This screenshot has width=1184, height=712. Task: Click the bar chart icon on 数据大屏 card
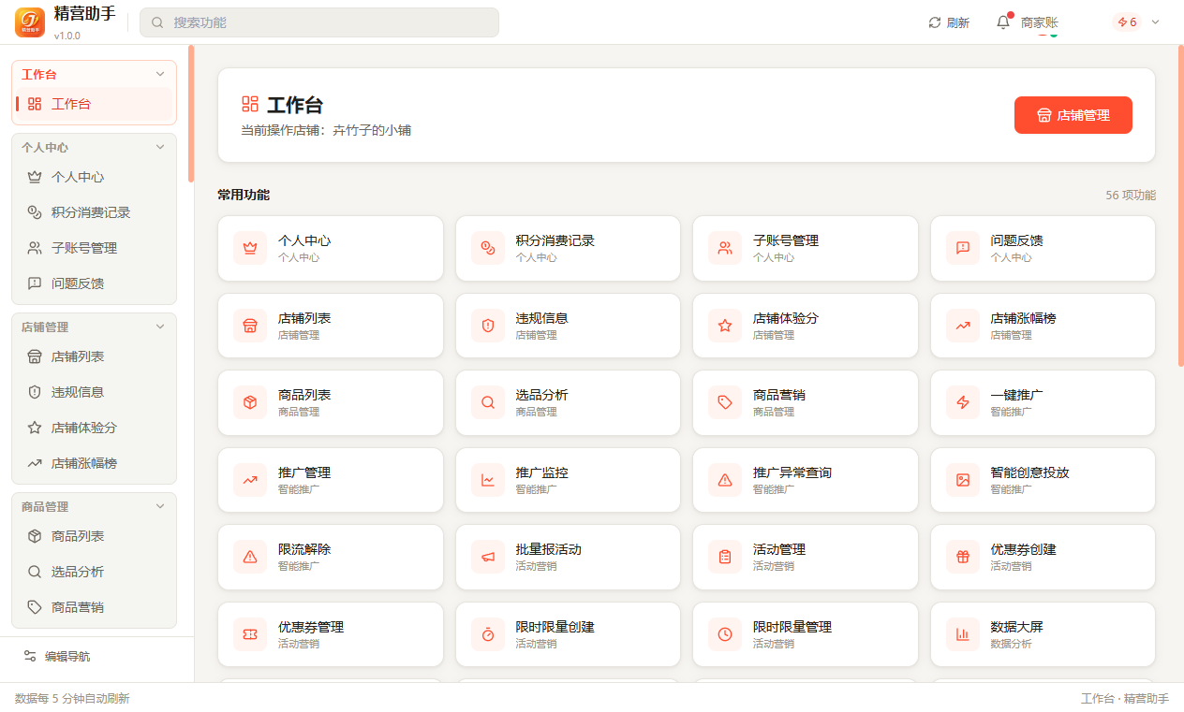tap(963, 634)
